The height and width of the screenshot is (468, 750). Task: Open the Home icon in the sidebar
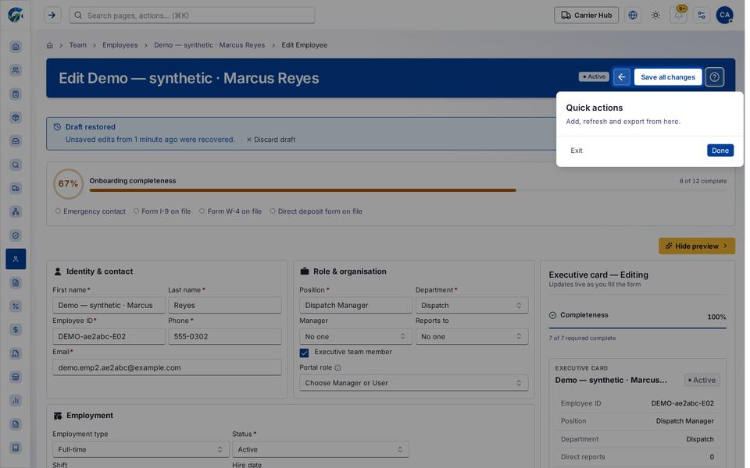tap(16, 47)
